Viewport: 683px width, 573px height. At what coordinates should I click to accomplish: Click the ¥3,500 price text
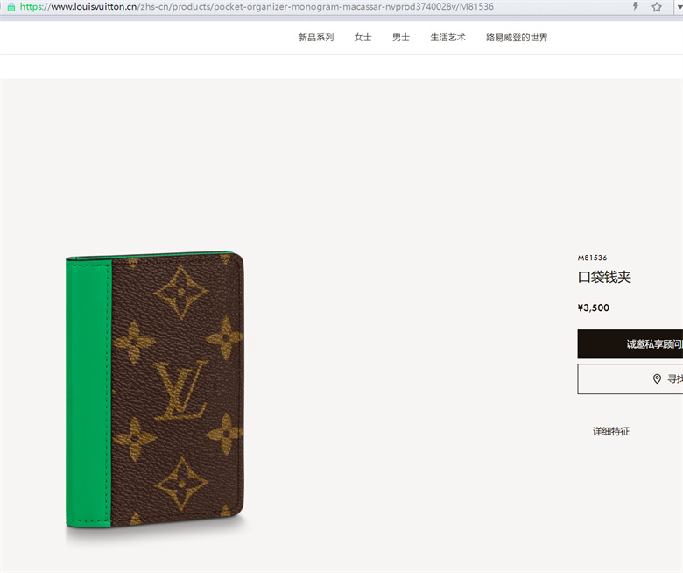[594, 308]
